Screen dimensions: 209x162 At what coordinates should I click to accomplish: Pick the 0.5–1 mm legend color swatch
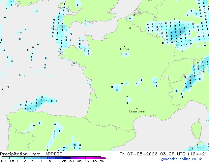(13, 158)
